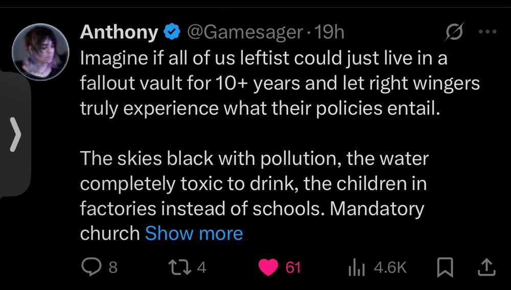Open the three-dot more options menu
The image size is (511, 290).
pyautogui.click(x=487, y=32)
